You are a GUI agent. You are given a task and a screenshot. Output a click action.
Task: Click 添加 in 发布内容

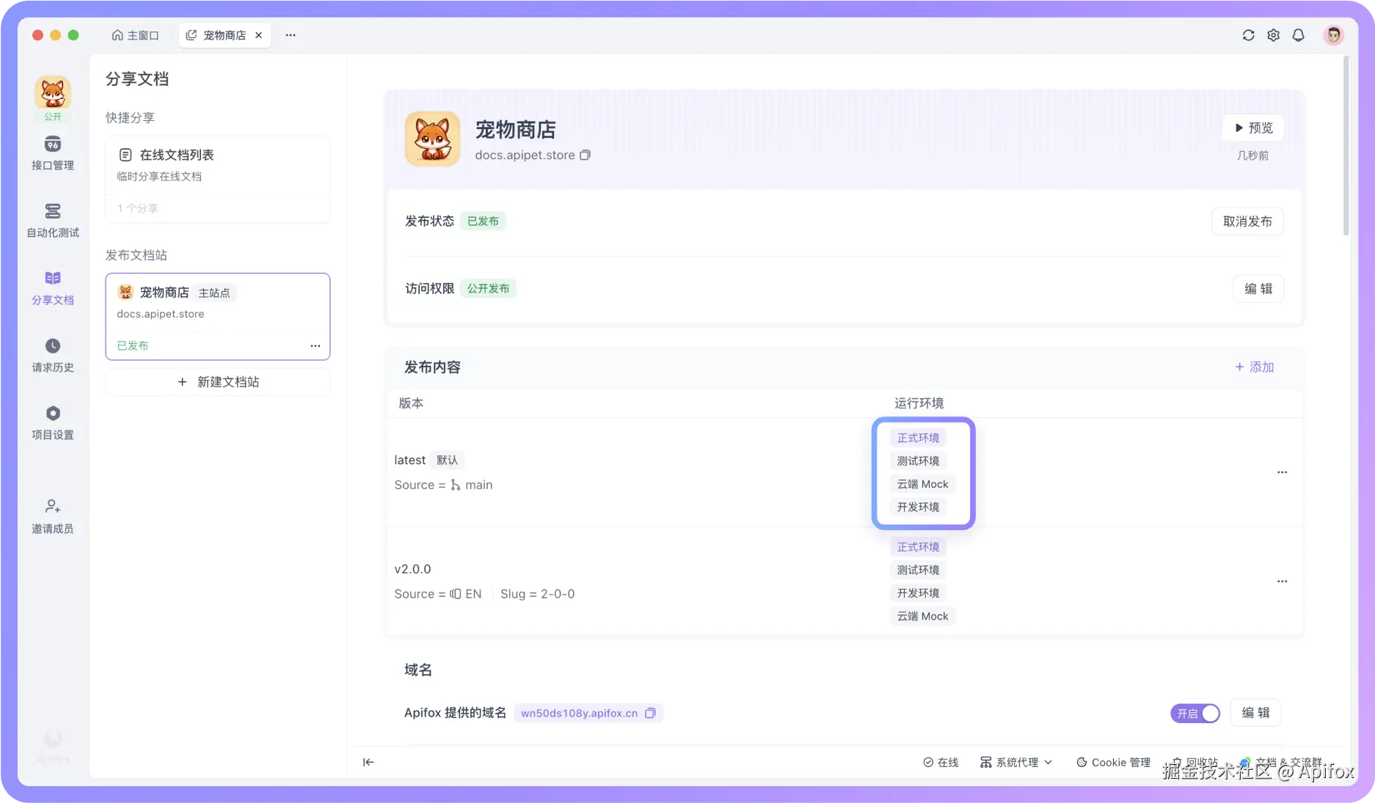(1254, 367)
